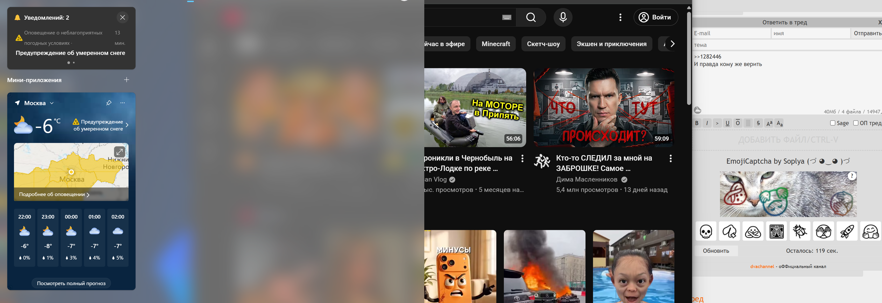This screenshot has width=882, height=303.
Task: Click the E-mail input field
Action: 731,33
